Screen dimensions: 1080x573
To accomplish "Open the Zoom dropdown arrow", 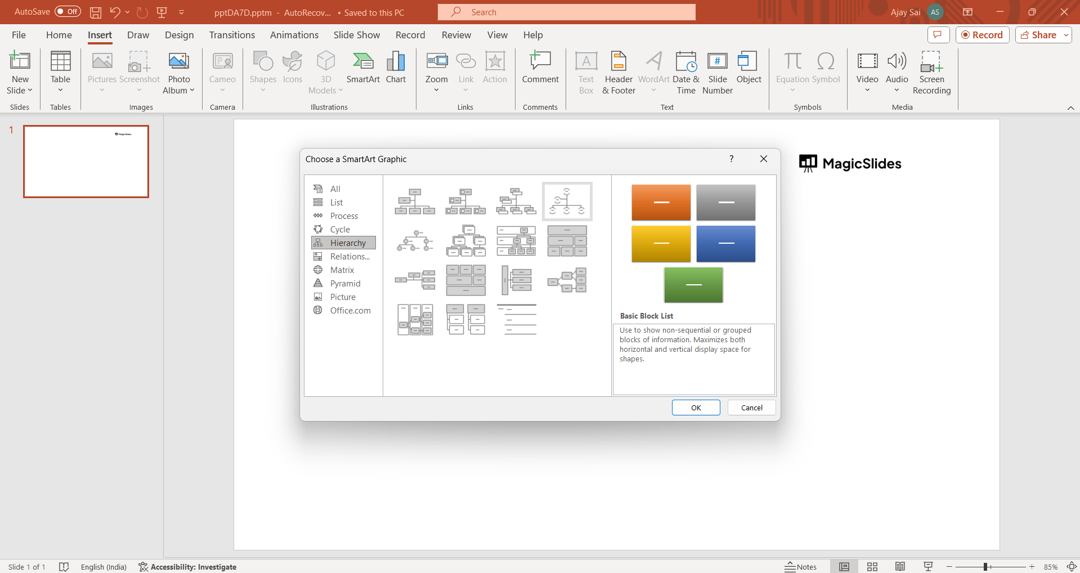I will click(437, 90).
